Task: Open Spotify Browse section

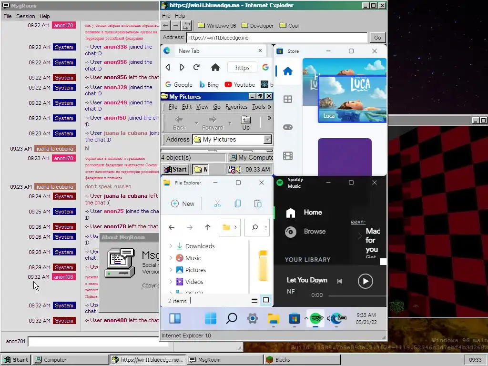Action: tap(305, 232)
